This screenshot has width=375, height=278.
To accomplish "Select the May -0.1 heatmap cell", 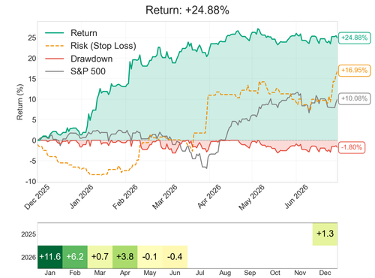I will point(150,257).
